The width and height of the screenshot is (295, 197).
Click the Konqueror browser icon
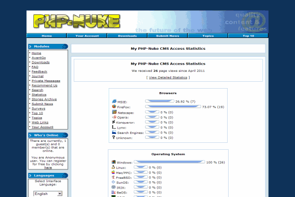click(x=114, y=122)
